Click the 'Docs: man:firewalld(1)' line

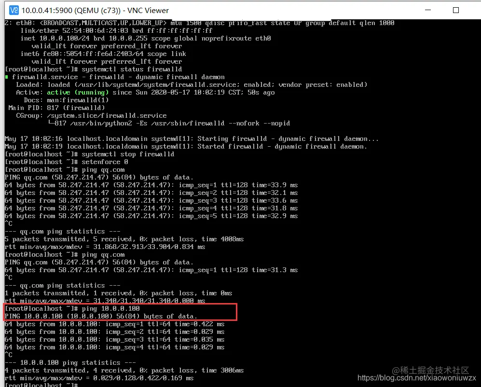pyautogui.click(x=66, y=100)
